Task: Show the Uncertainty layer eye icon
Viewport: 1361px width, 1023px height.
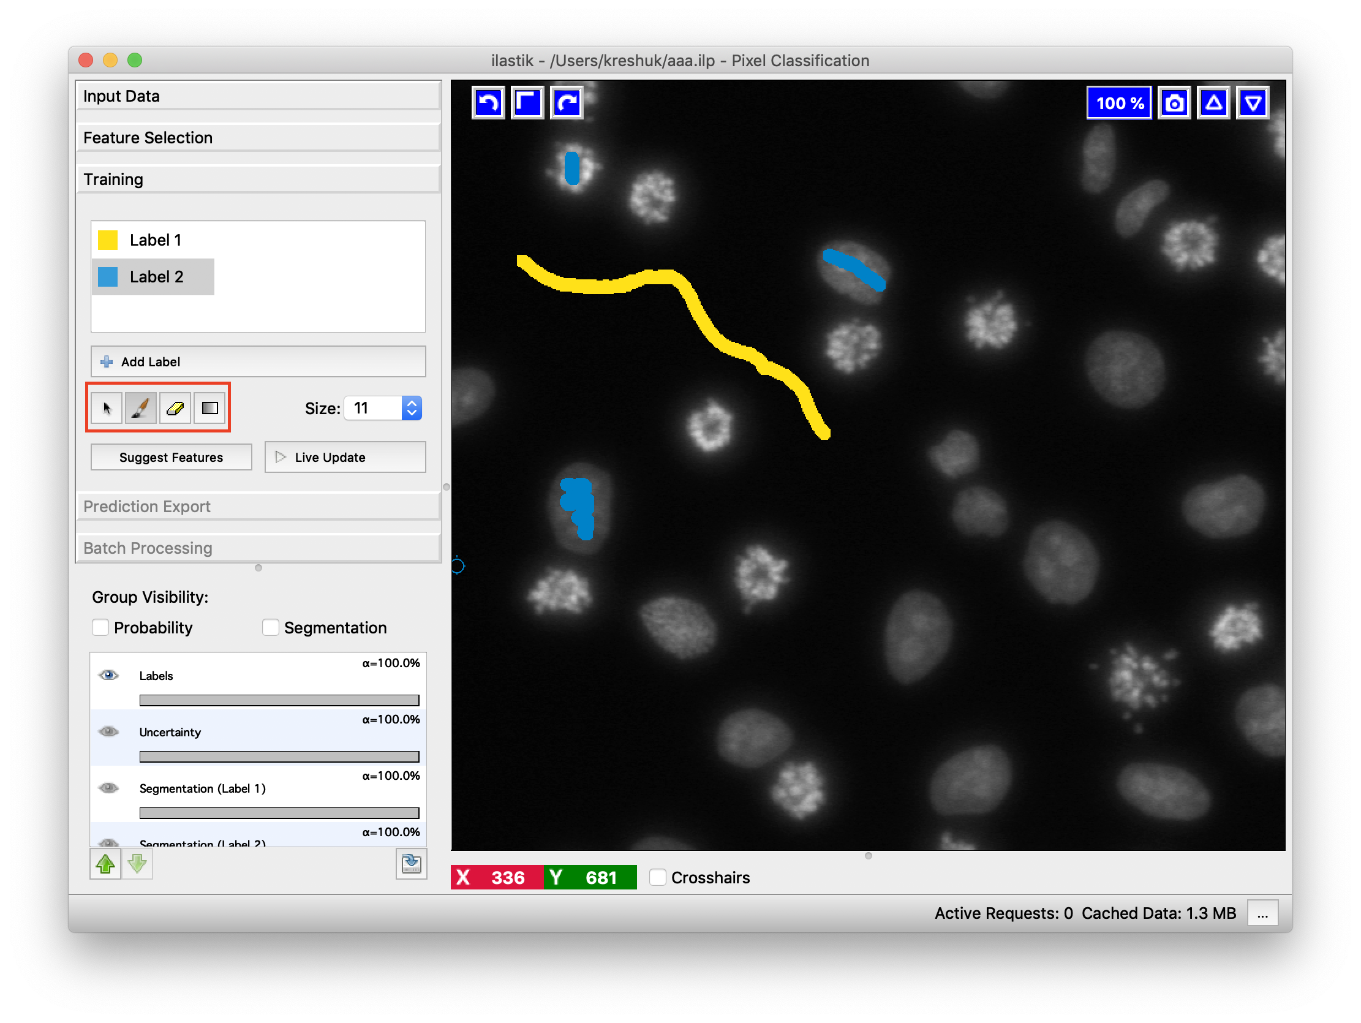Action: [x=109, y=733]
